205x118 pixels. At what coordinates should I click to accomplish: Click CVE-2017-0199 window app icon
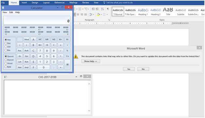coord(5,77)
